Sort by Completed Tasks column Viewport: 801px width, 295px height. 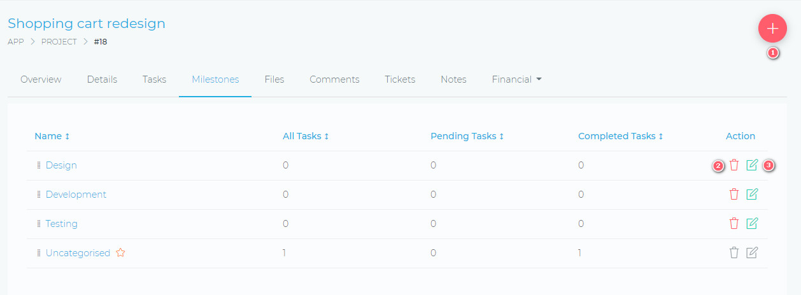tap(620, 136)
